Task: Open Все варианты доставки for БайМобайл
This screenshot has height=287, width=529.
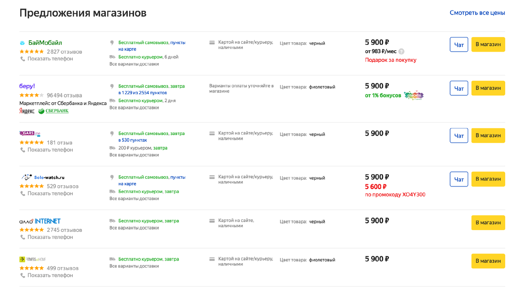Action: 134,64
